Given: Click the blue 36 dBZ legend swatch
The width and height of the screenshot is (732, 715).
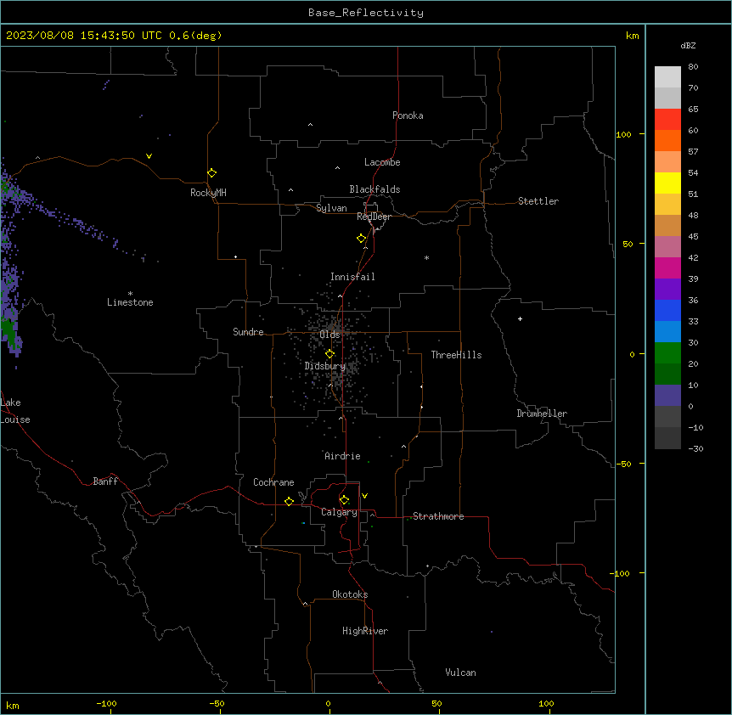Looking at the screenshot, I should [667, 310].
